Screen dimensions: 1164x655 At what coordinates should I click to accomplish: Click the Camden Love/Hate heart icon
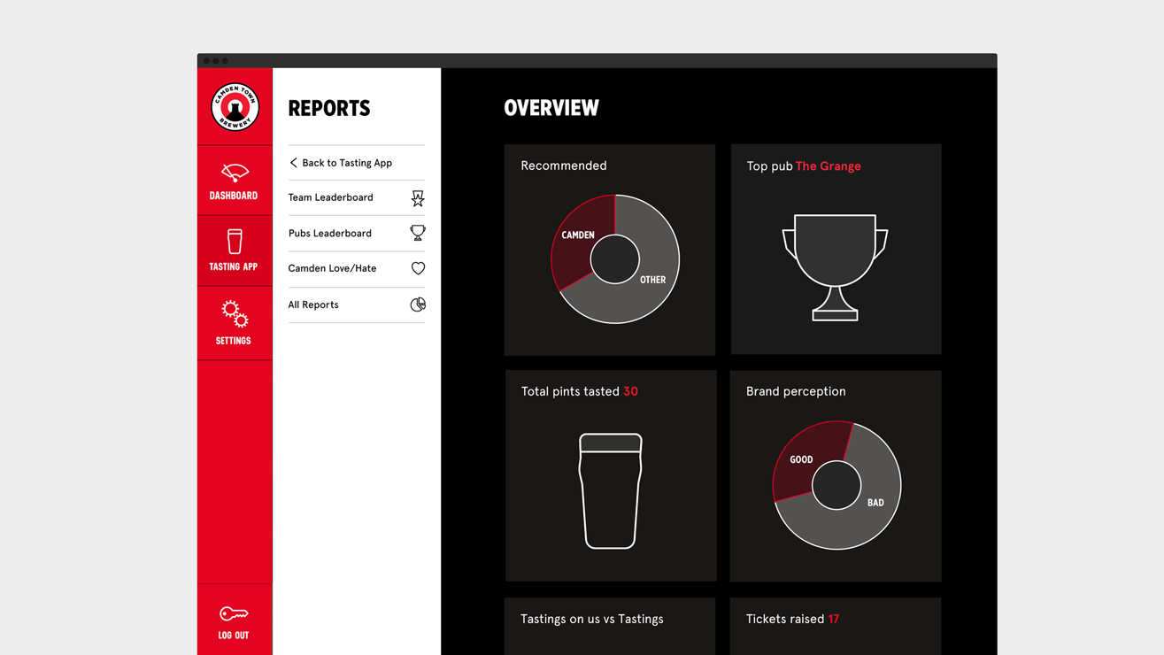pyautogui.click(x=418, y=268)
